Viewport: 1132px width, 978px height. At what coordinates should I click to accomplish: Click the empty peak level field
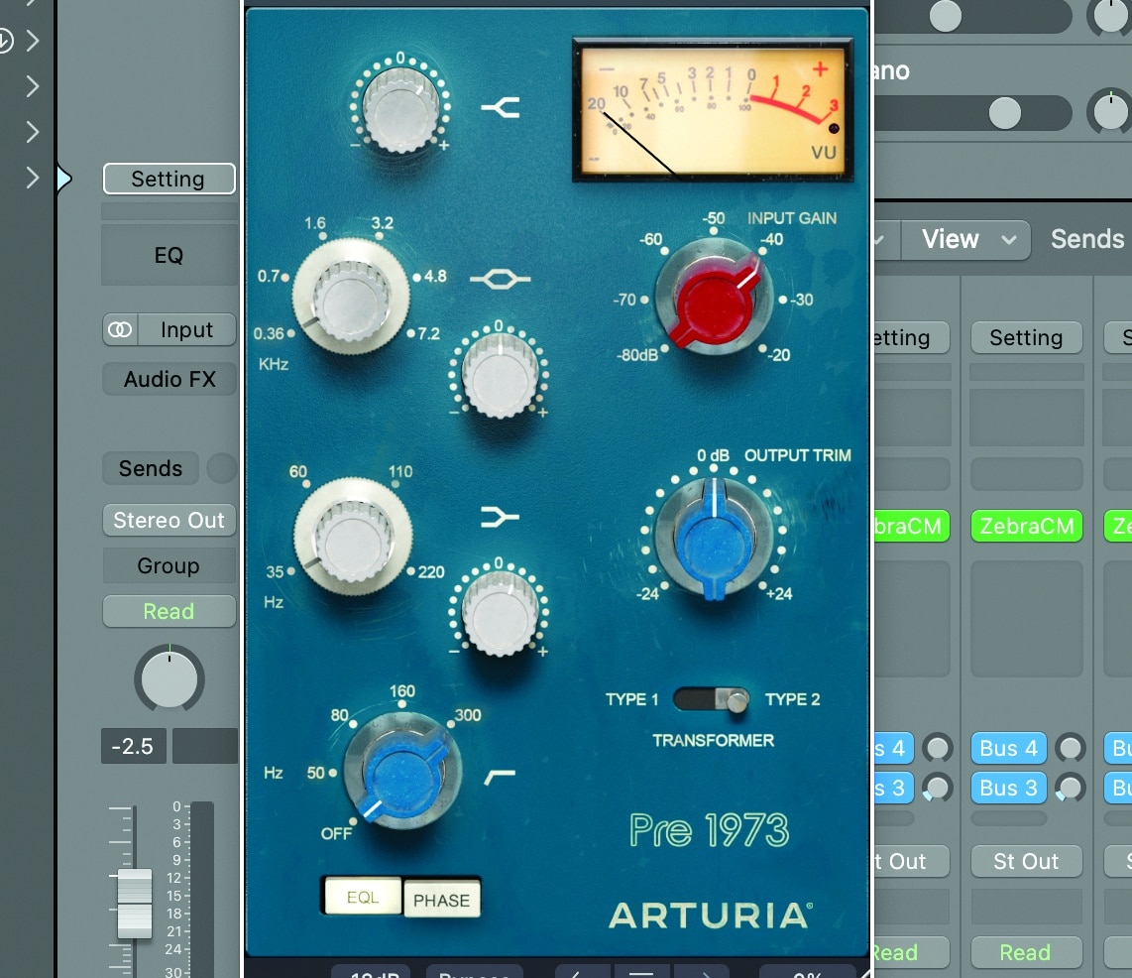(205, 746)
